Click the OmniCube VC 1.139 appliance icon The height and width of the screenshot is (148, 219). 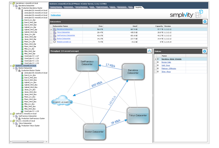[x=22, y=111]
